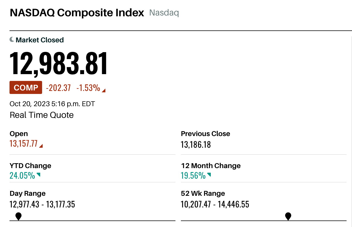This screenshot has height=227, width=352.
Task: Click the Previous Close value 13,186.18
Action: [x=196, y=144]
